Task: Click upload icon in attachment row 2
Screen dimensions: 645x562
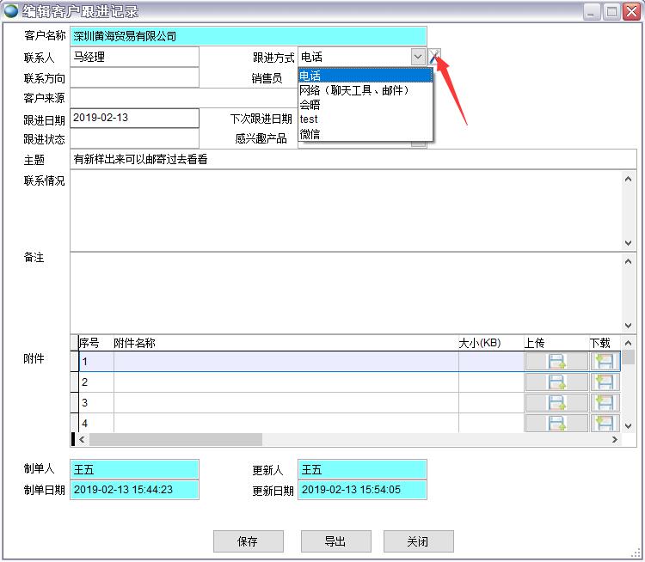Action: pos(556,382)
